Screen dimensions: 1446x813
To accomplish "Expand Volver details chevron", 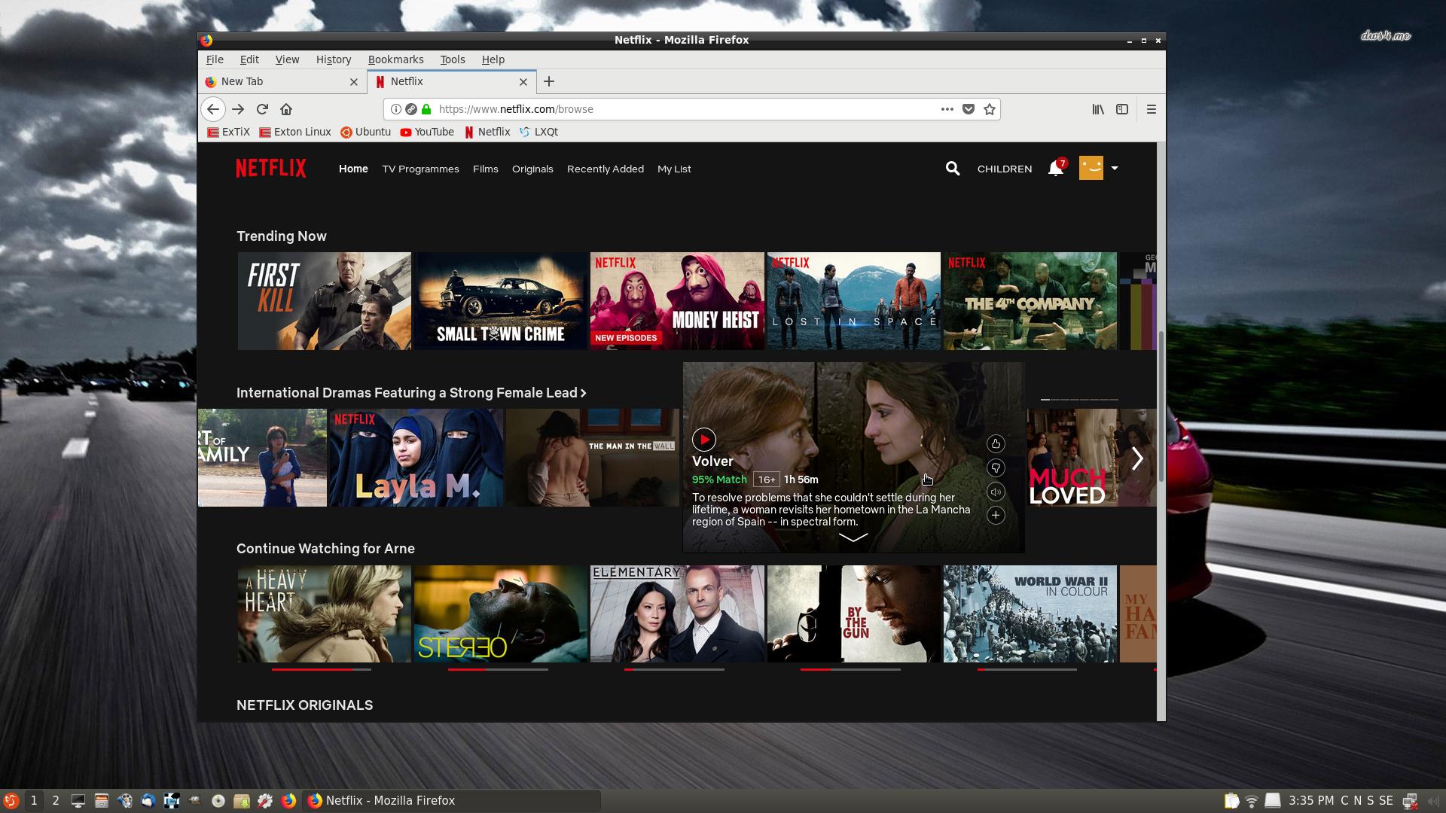I will coord(853,537).
